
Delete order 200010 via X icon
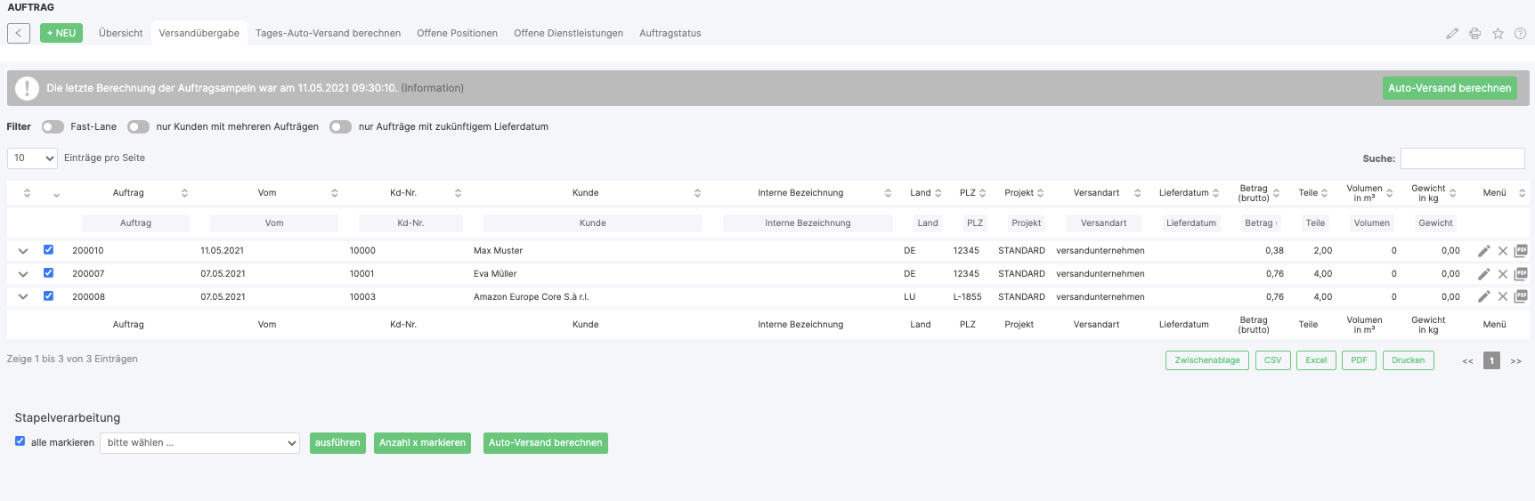(x=1503, y=251)
